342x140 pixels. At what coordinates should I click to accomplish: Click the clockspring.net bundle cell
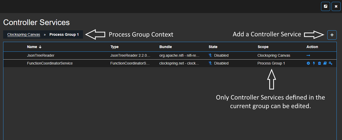click(179, 63)
